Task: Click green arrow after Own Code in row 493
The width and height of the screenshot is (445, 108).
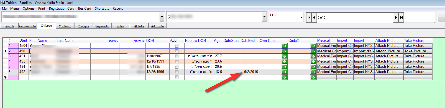Action: [285, 61]
